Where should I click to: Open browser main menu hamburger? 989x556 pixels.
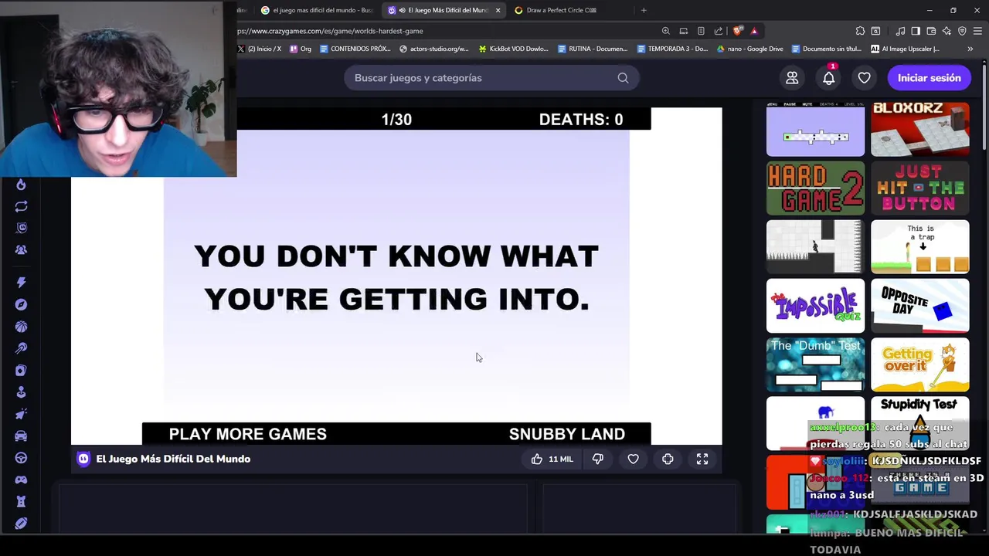point(977,31)
